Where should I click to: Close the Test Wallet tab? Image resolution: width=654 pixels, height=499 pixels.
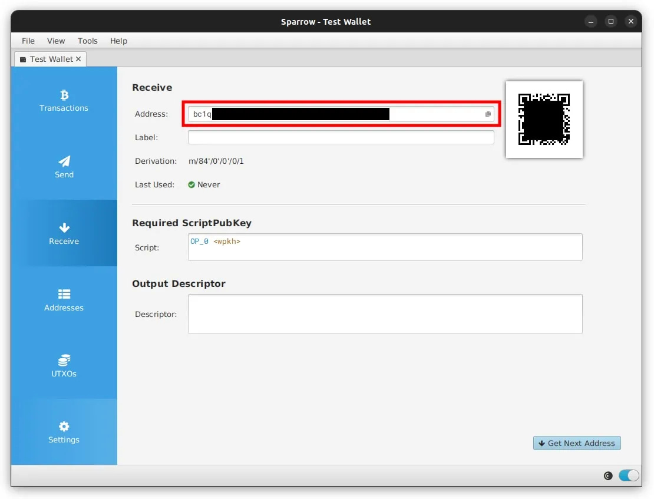[x=78, y=60]
